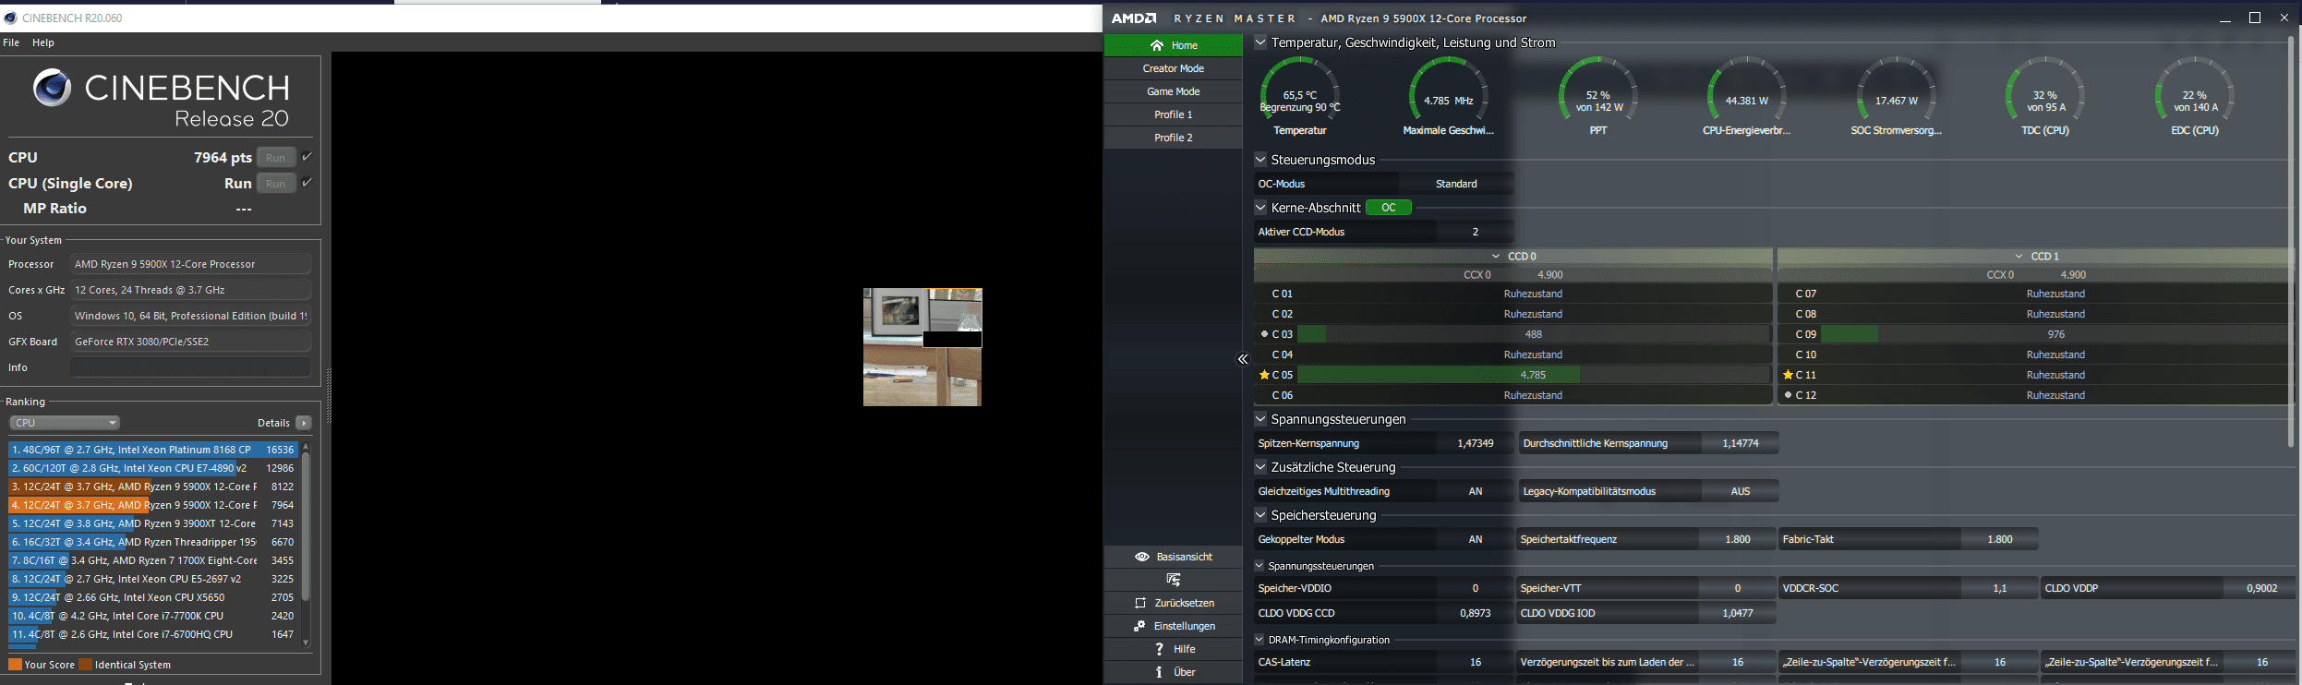Image resolution: width=2302 pixels, height=685 pixels.
Task: Click the Home house icon
Action: (x=1156, y=45)
